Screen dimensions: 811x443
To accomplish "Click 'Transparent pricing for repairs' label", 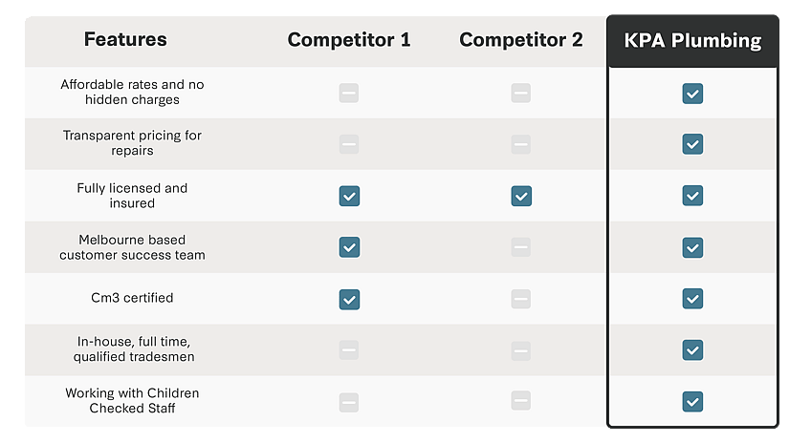I will pos(132,143).
